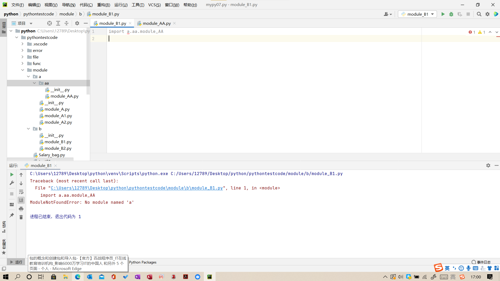The width and height of the screenshot is (500, 281).
Task: Select the module_B1.py editor tab
Action: click(112, 23)
